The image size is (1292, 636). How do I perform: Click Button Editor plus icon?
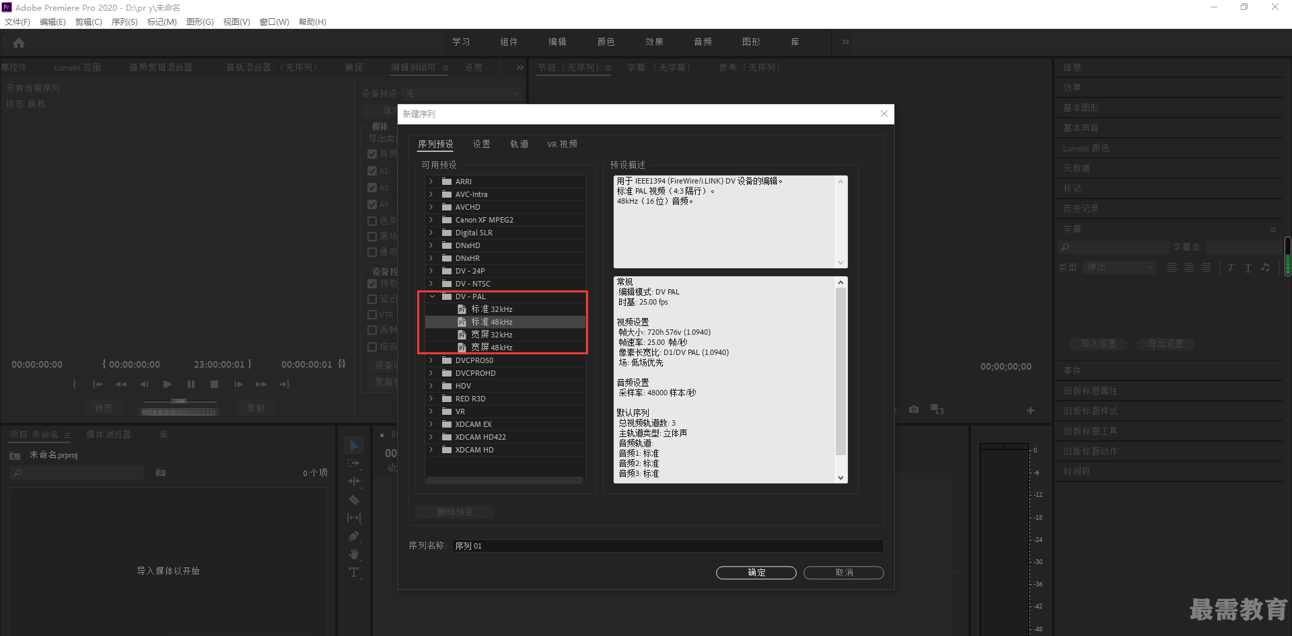(1030, 410)
